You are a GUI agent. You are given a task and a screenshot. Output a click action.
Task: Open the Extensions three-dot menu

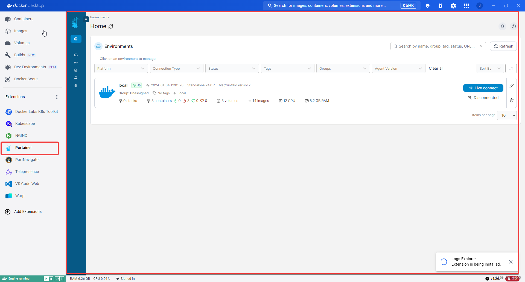click(x=57, y=97)
